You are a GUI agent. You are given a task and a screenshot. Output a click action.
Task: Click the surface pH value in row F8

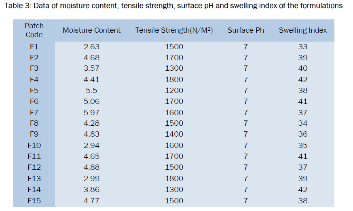coord(245,123)
